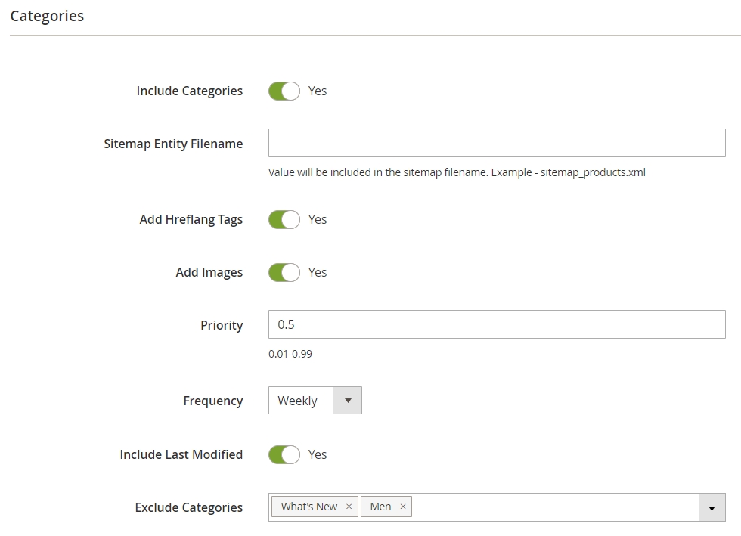
Task: Open the Exclude Categories dropdown arrow
Action: (x=712, y=507)
